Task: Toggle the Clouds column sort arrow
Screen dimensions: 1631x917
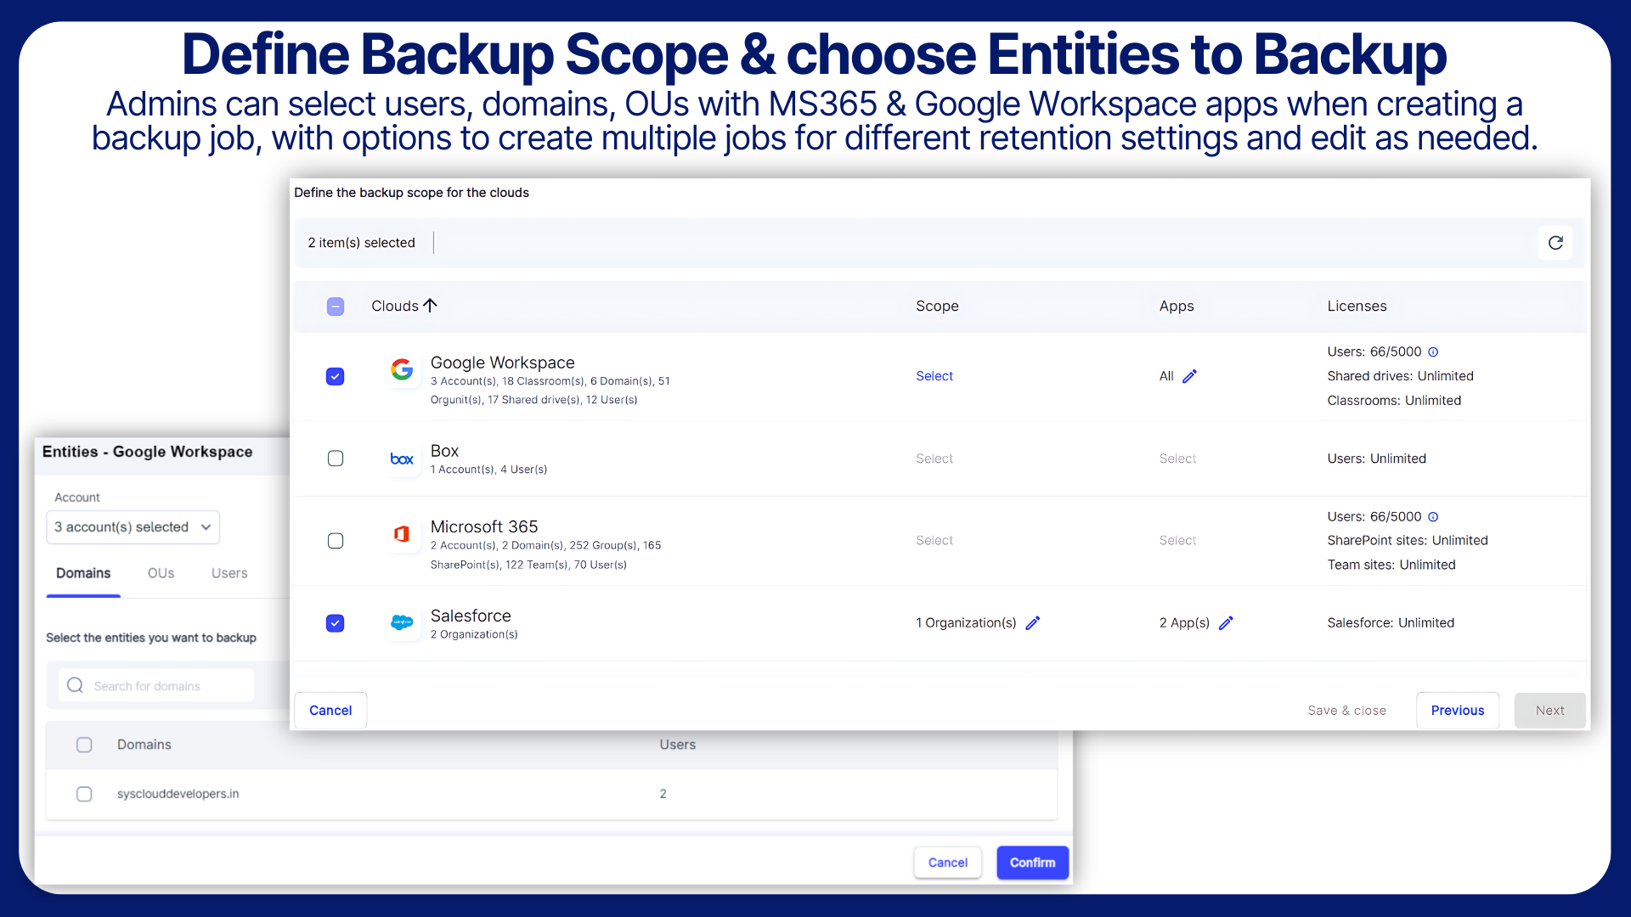Action: pos(431,306)
